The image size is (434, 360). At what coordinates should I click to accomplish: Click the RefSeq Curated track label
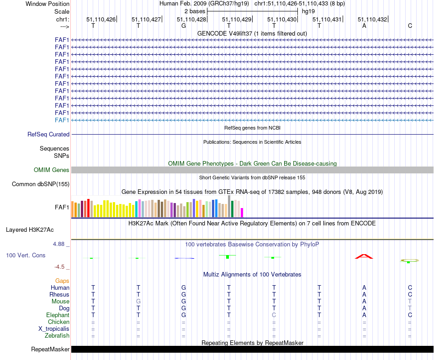click(x=48, y=135)
